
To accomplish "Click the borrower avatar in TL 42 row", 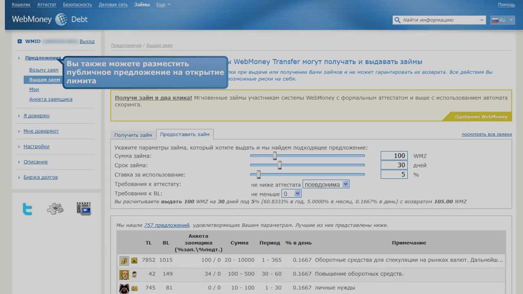I will click(x=124, y=274).
